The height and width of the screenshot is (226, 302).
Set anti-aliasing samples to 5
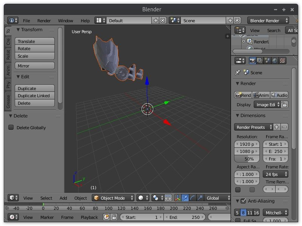(x=237, y=212)
